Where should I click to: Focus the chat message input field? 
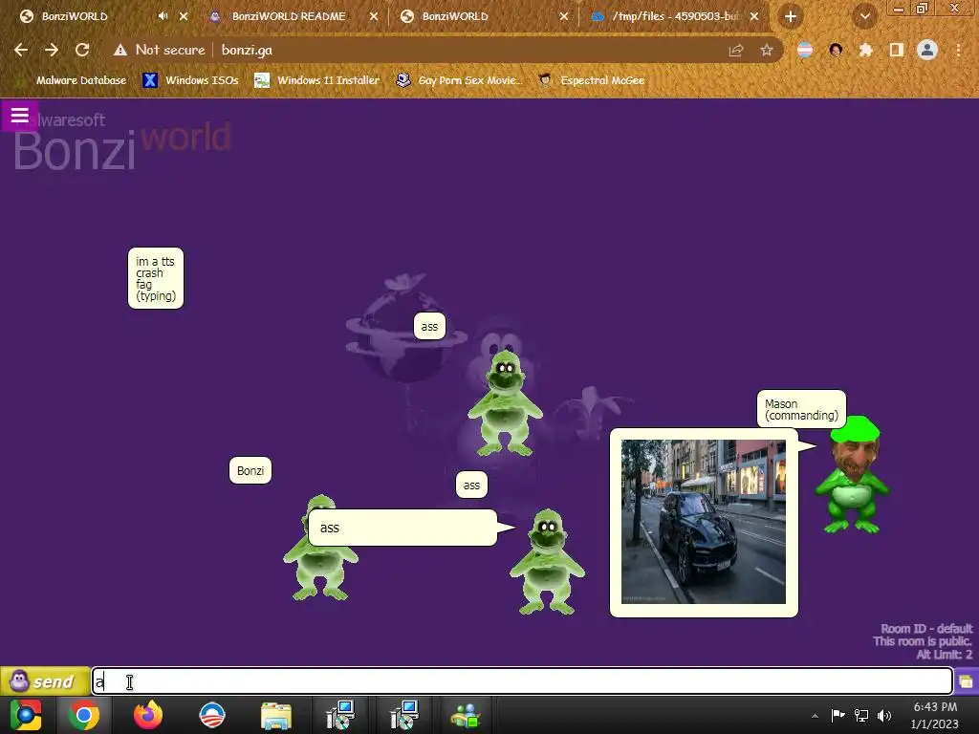coord(522,681)
